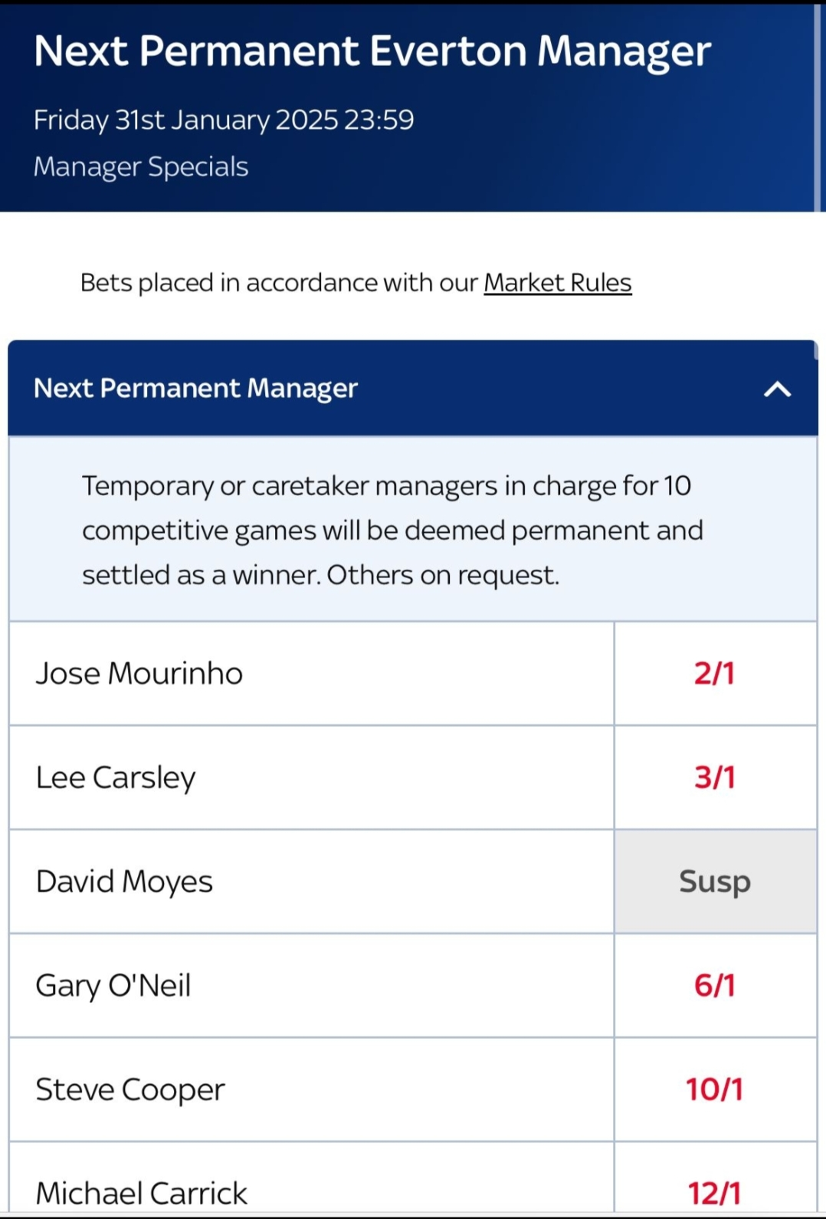Select Jose Mourinho 2/1 odds
This screenshot has height=1219, width=826.
coord(715,673)
